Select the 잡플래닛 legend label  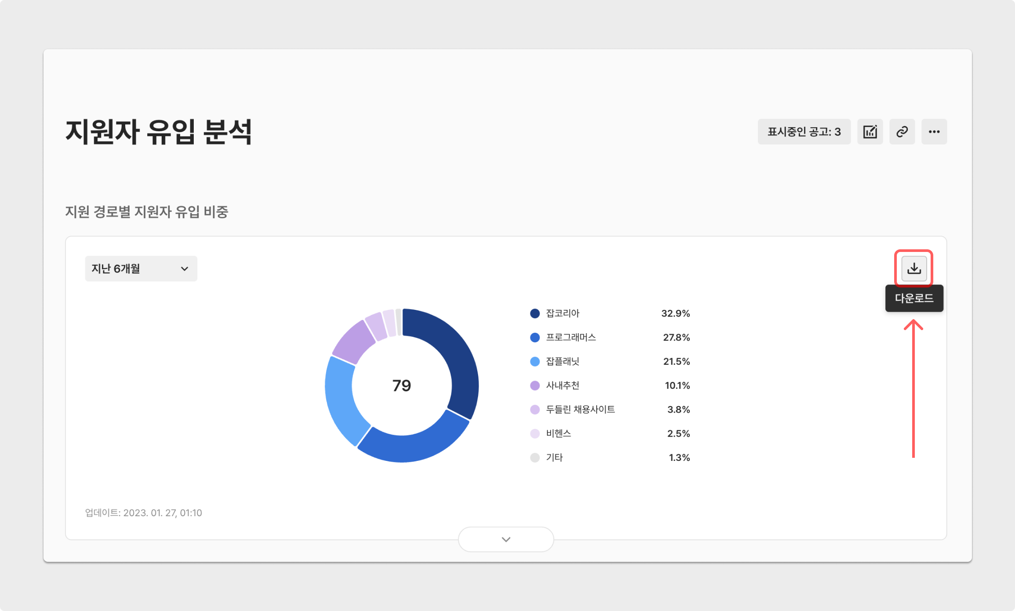coord(562,362)
